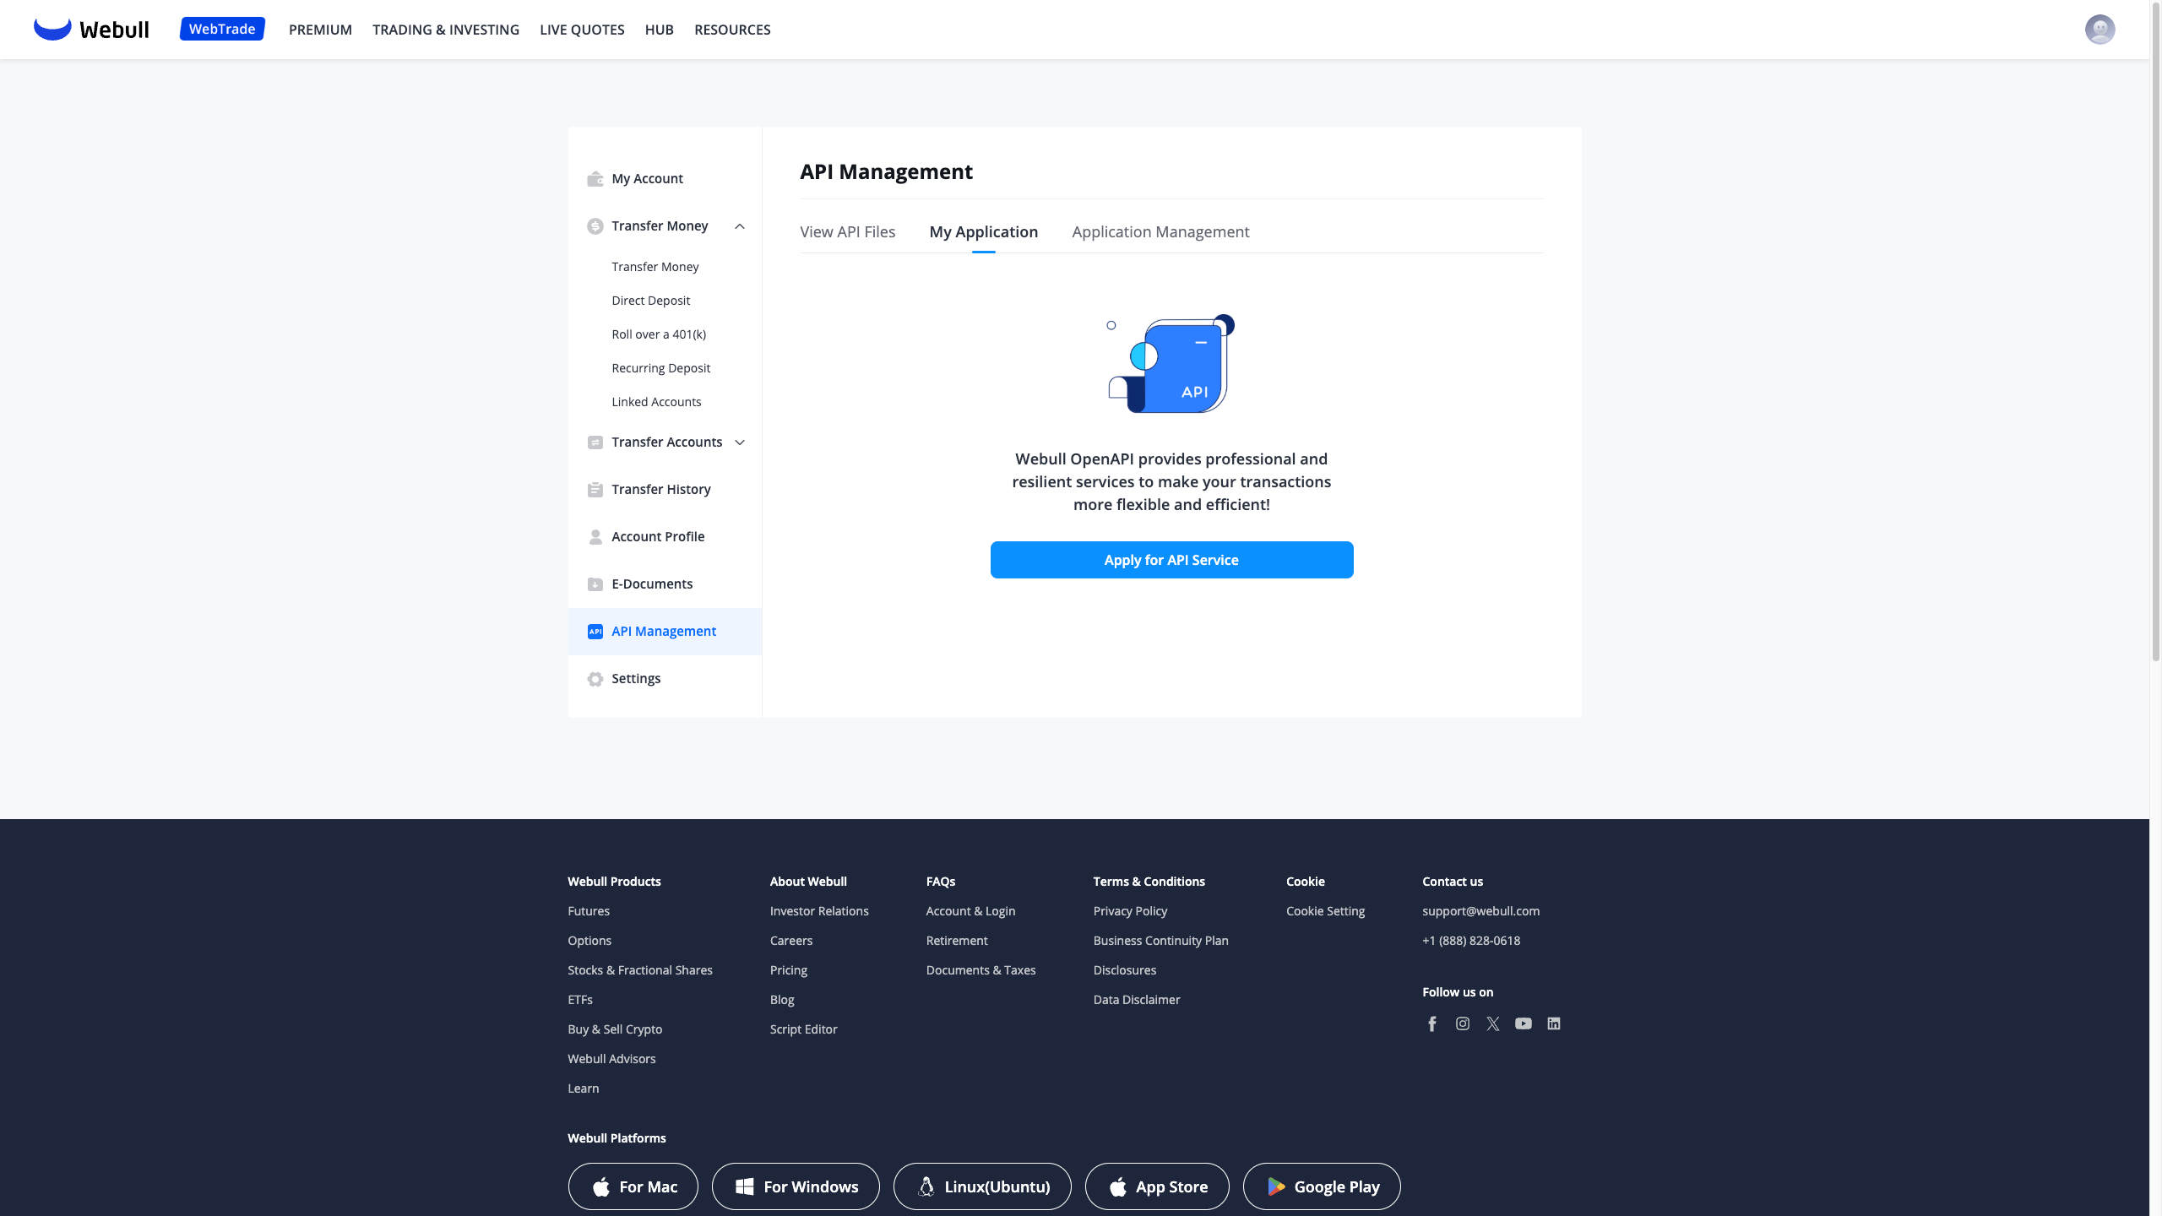This screenshot has height=1216, width=2162.
Task: Click support@webull.com email link
Action: pyautogui.click(x=1480, y=911)
